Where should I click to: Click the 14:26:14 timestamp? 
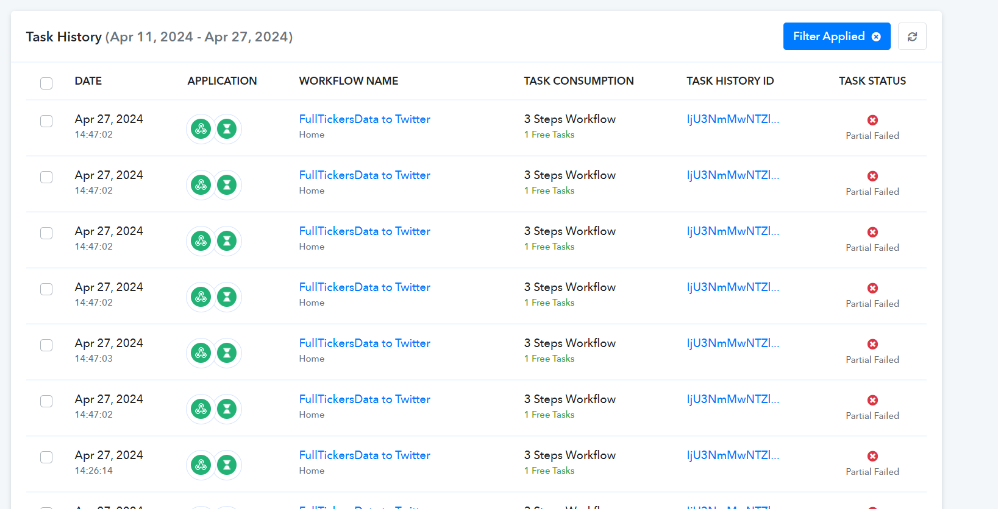[94, 471]
